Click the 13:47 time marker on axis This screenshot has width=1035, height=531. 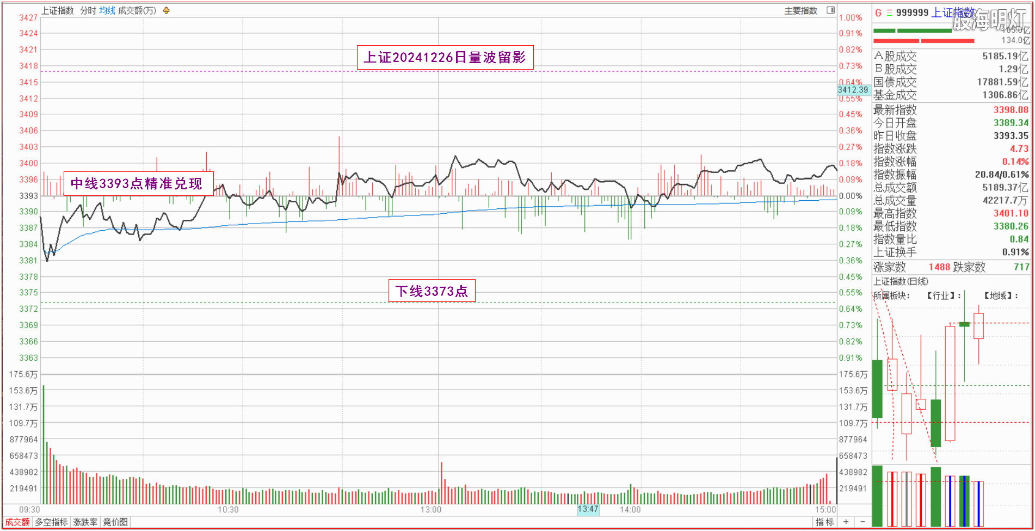tap(588, 509)
